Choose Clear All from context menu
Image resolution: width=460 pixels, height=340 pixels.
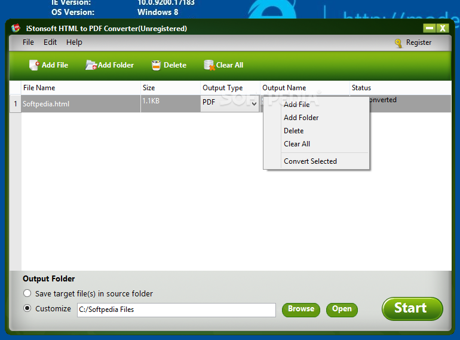click(x=316, y=144)
